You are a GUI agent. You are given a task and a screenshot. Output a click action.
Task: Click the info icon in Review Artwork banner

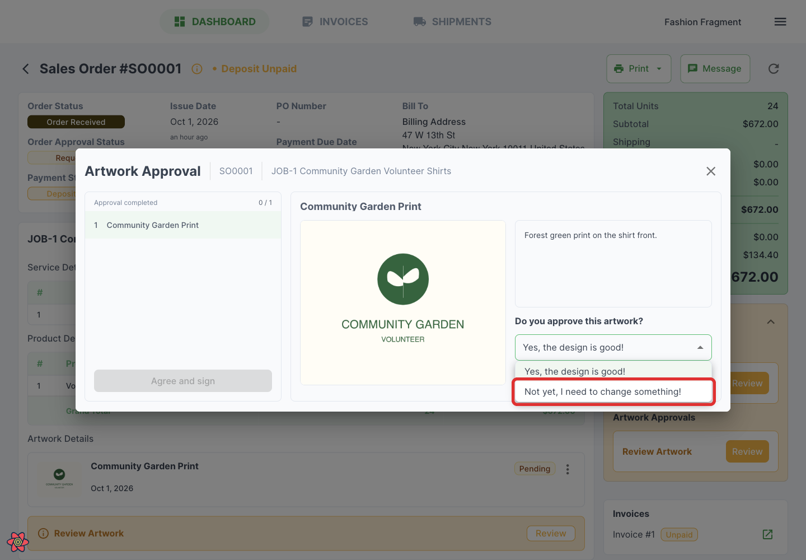43,534
